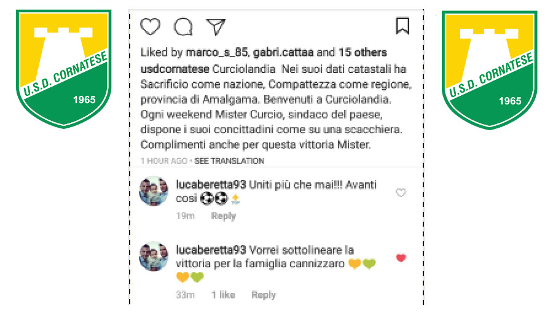Open lucaberetta93 avatar on first comment

point(154,192)
